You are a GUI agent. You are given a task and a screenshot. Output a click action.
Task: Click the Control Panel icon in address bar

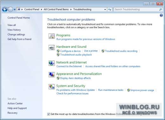point(19,9)
